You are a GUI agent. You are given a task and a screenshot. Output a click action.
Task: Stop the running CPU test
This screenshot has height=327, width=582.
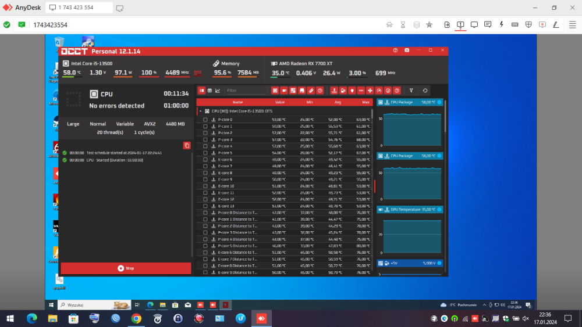click(x=126, y=268)
